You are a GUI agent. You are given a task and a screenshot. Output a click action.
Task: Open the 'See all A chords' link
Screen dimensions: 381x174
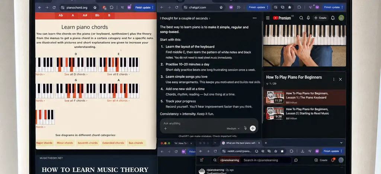118,101
